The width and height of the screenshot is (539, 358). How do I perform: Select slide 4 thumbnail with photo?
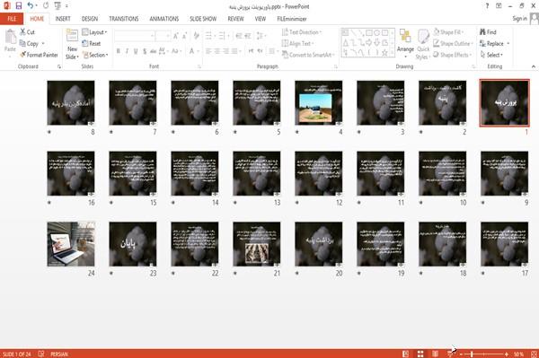click(319, 102)
